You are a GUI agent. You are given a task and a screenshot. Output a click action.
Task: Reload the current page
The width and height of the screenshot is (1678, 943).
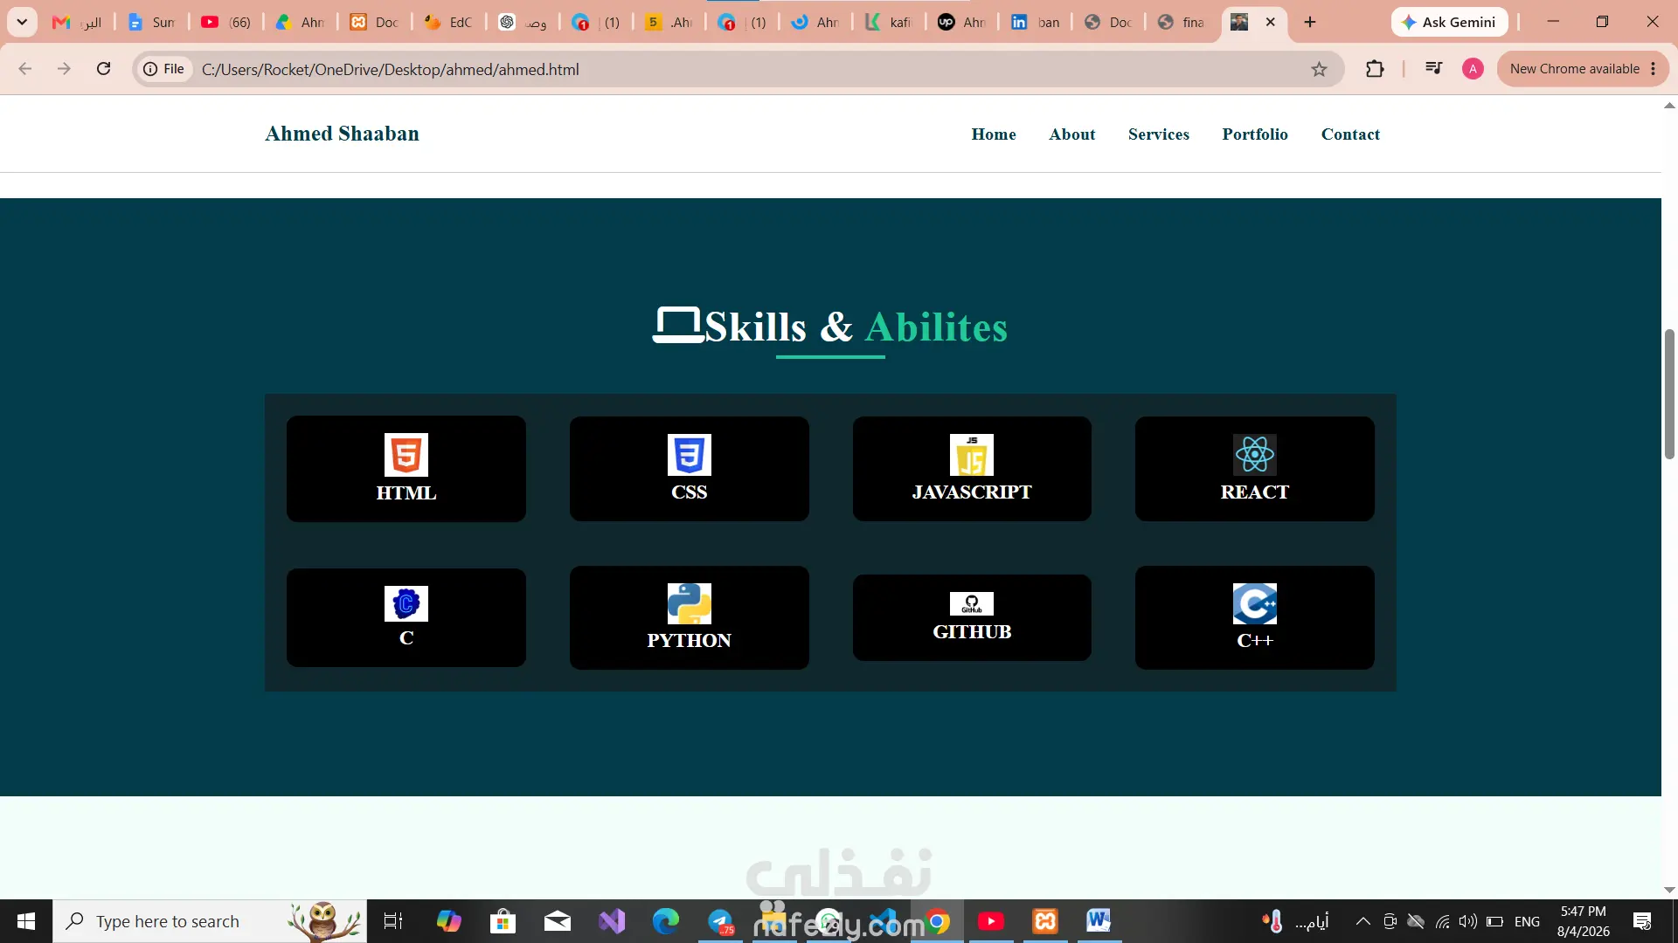(103, 69)
